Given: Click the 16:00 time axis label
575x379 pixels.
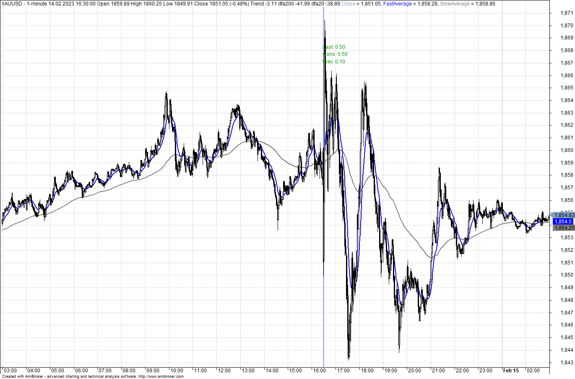Looking at the screenshot, I should pos(320,371).
